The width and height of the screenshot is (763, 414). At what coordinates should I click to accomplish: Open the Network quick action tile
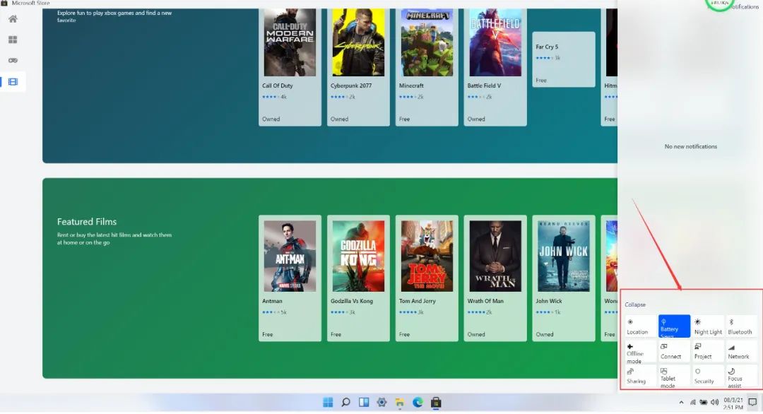(x=741, y=351)
